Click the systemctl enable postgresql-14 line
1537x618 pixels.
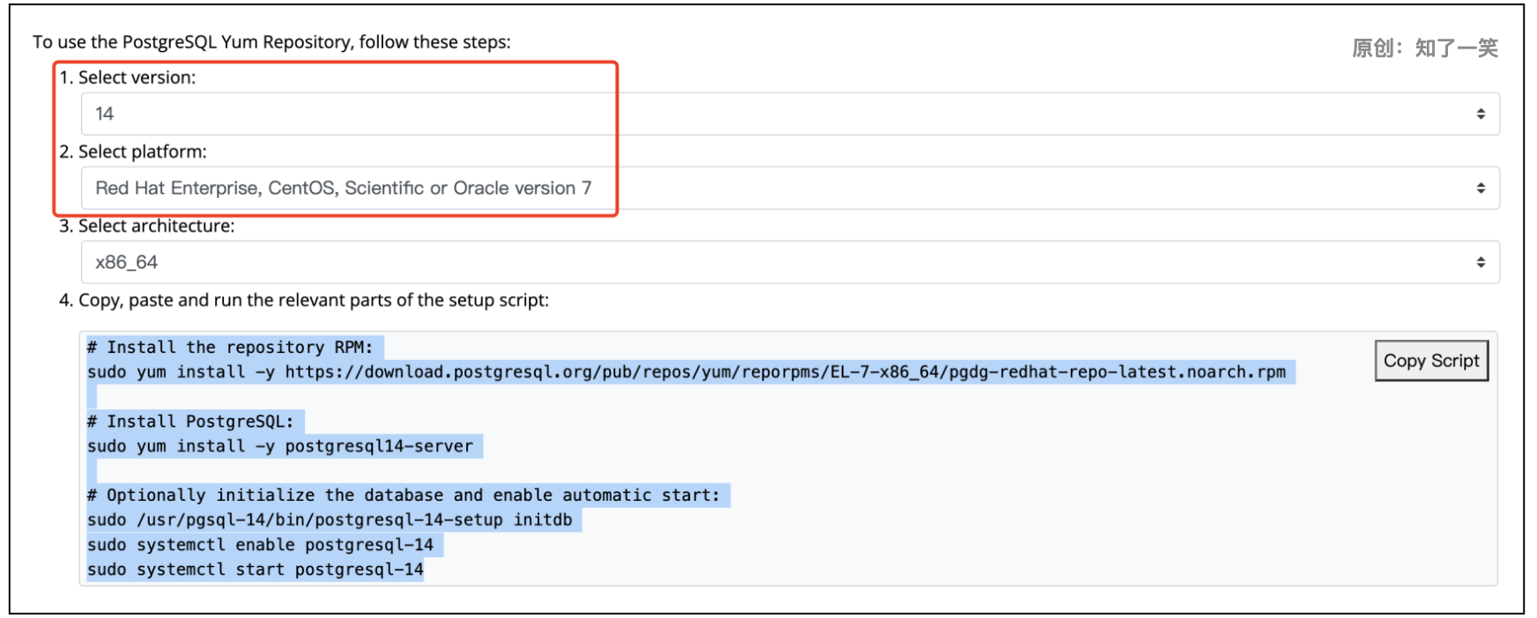(x=261, y=545)
